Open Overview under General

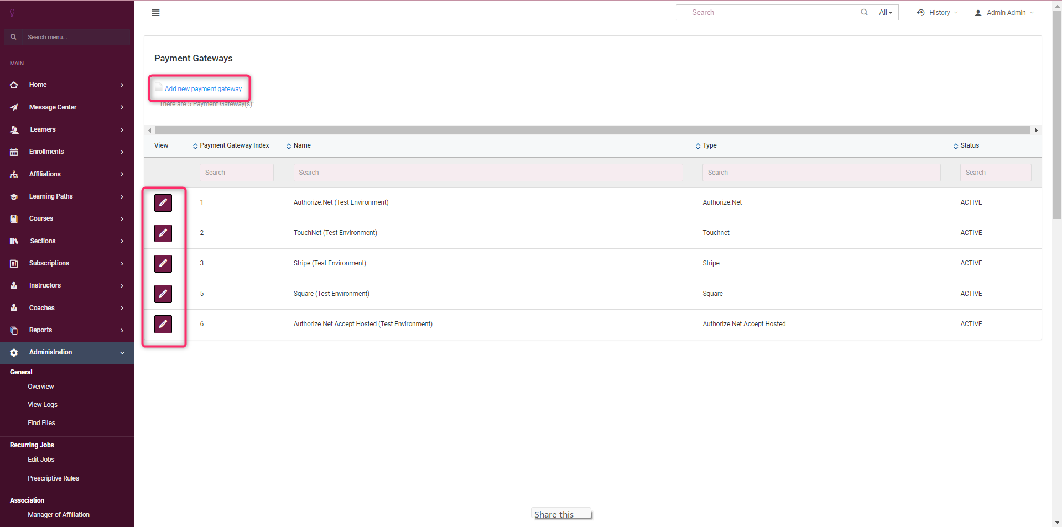[x=41, y=387]
